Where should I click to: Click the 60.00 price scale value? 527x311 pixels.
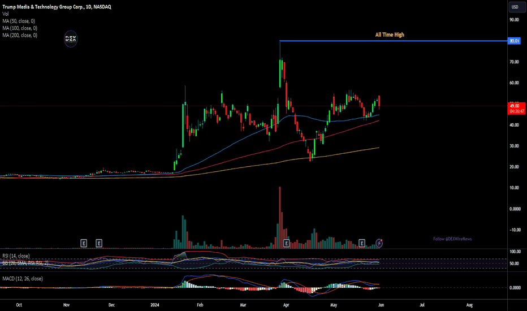pyautogui.click(x=514, y=83)
